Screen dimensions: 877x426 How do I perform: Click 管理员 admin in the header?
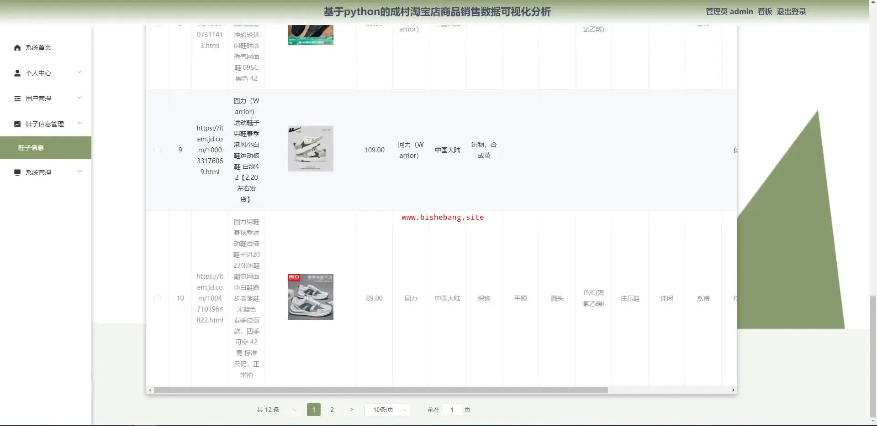tap(729, 12)
